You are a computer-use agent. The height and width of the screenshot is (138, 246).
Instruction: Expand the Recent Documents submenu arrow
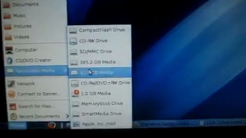(x=67, y=116)
